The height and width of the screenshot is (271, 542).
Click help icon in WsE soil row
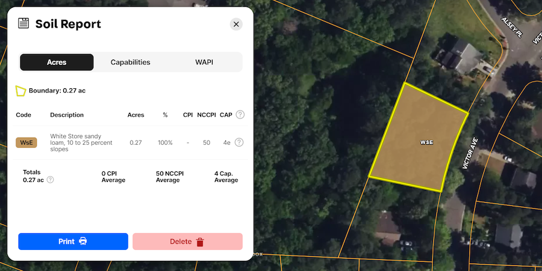[239, 142]
